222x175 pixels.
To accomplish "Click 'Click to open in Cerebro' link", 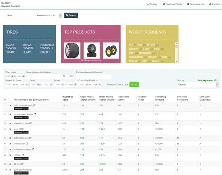I will tap(91, 60).
